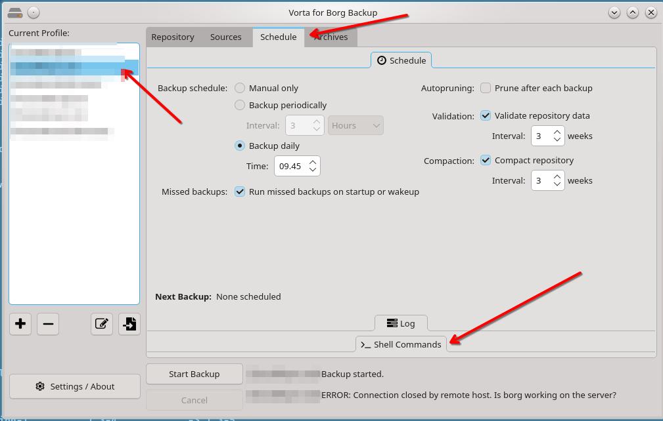This screenshot has width=663, height=421.
Task: Decrease the compaction interval weeks
Action: 557,184
